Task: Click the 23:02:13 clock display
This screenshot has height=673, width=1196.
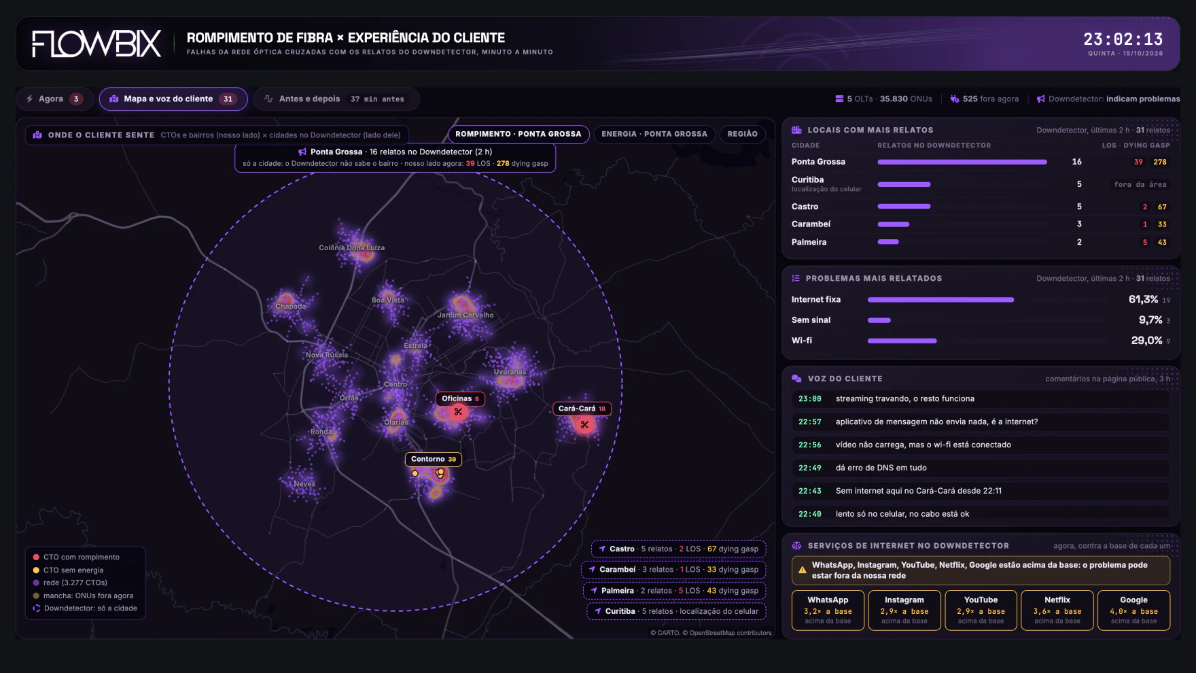Action: tap(1123, 39)
